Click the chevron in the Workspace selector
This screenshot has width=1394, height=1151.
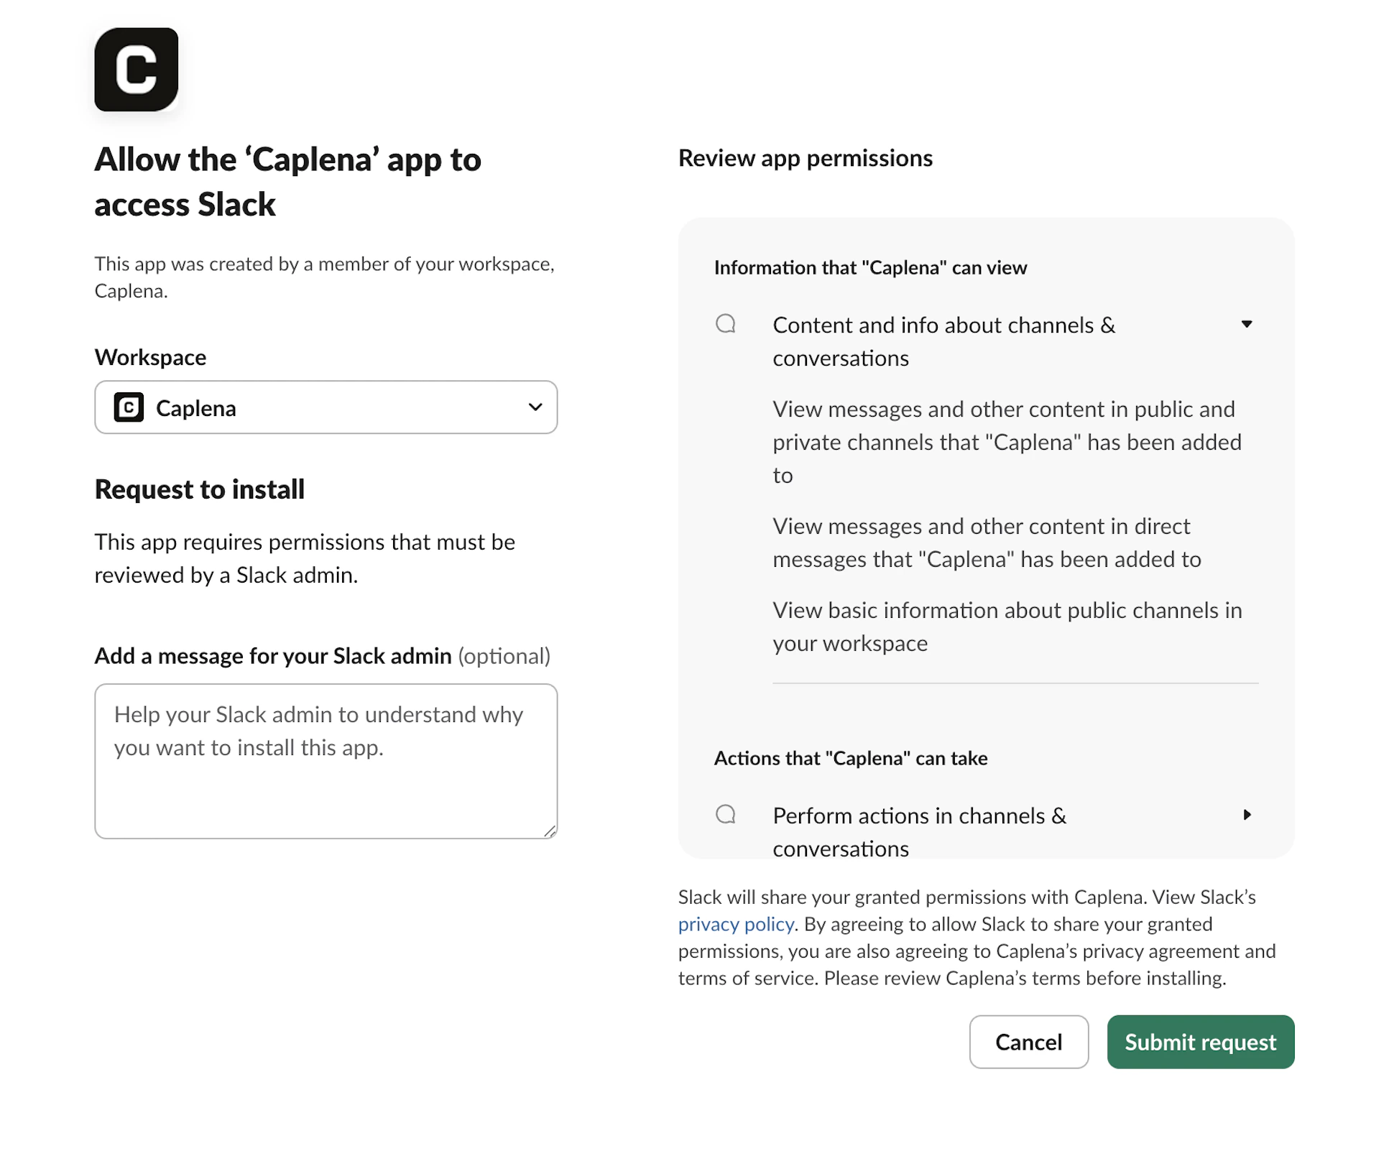535,407
